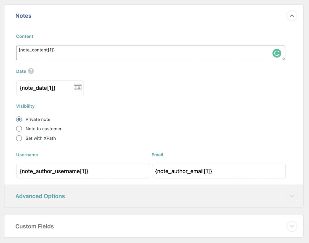The width and height of the screenshot is (309, 243).
Task: Click the Content field label
Action: click(24, 36)
